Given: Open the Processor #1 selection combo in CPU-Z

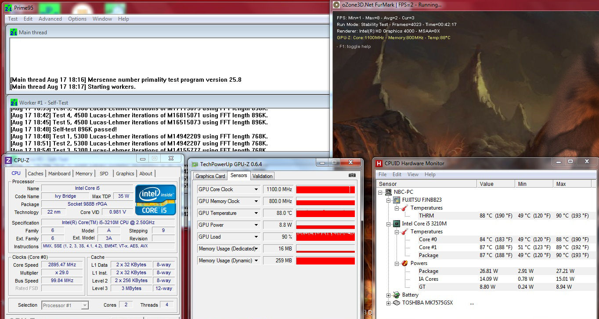Looking at the screenshot, I should pos(65,305).
